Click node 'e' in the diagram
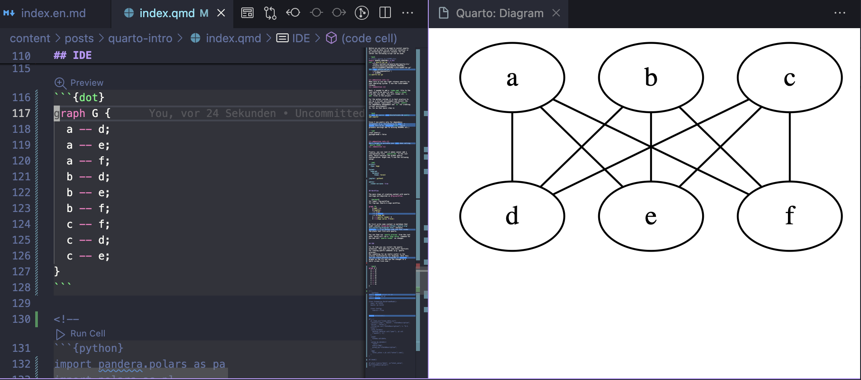861x380 pixels. tap(651, 216)
